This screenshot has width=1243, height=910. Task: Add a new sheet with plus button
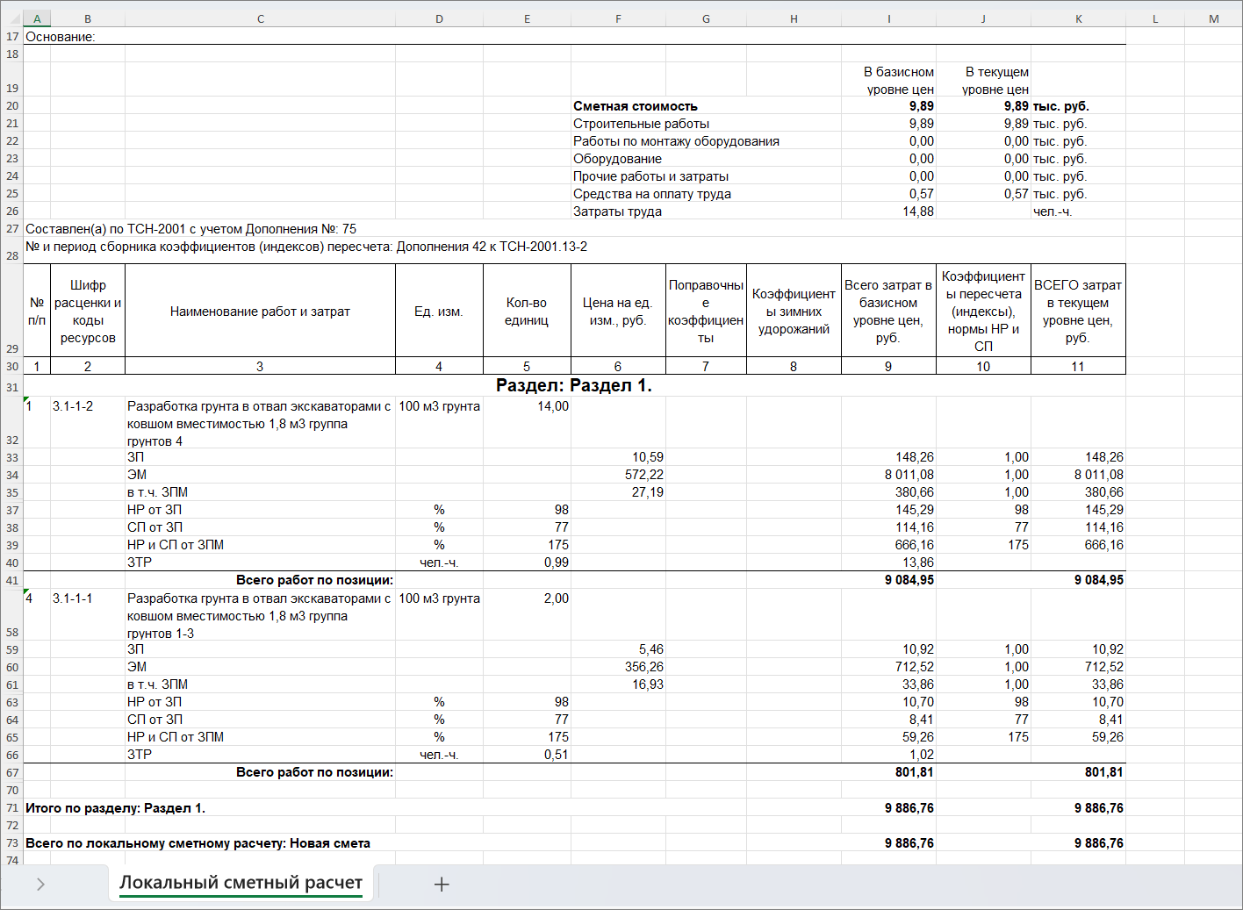pyautogui.click(x=442, y=885)
